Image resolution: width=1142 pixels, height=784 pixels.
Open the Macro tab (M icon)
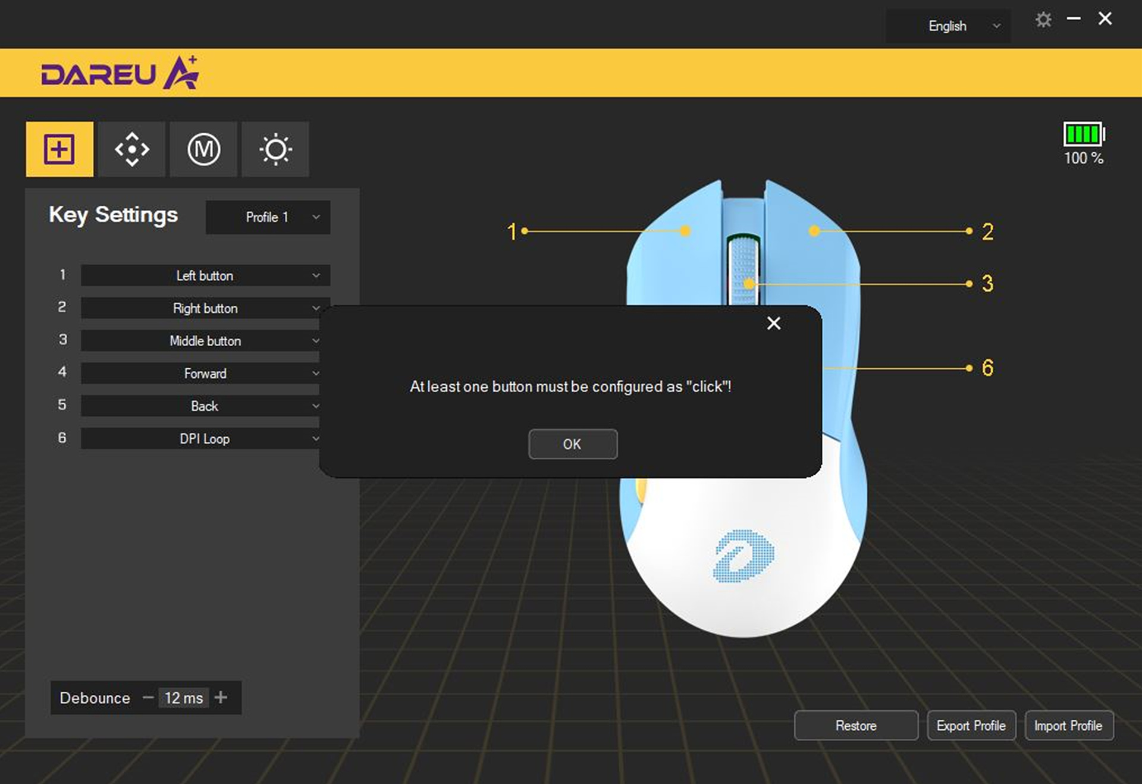point(203,149)
